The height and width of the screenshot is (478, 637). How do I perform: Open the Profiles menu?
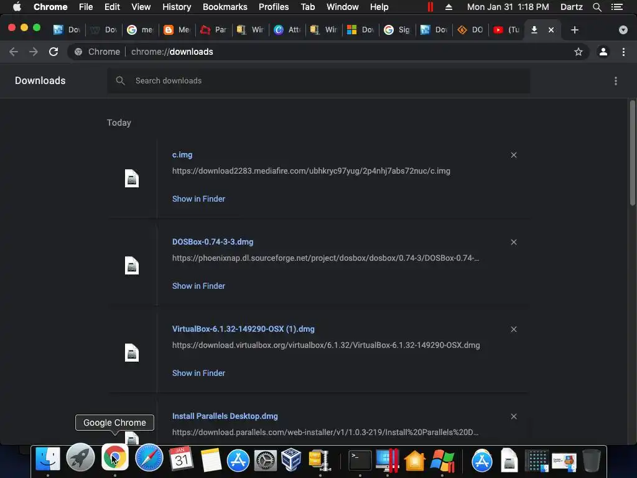tap(274, 7)
